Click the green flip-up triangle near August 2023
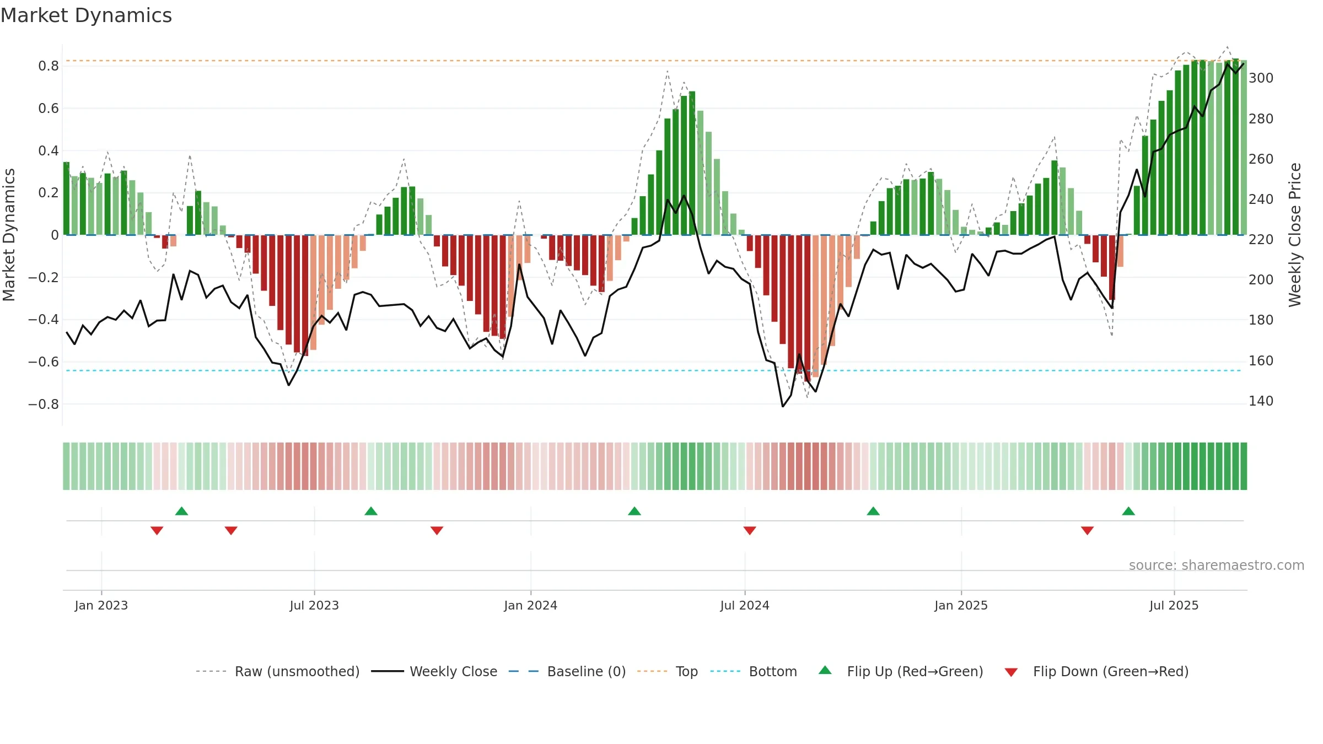Screen dimensions: 1323x744 [371, 511]
